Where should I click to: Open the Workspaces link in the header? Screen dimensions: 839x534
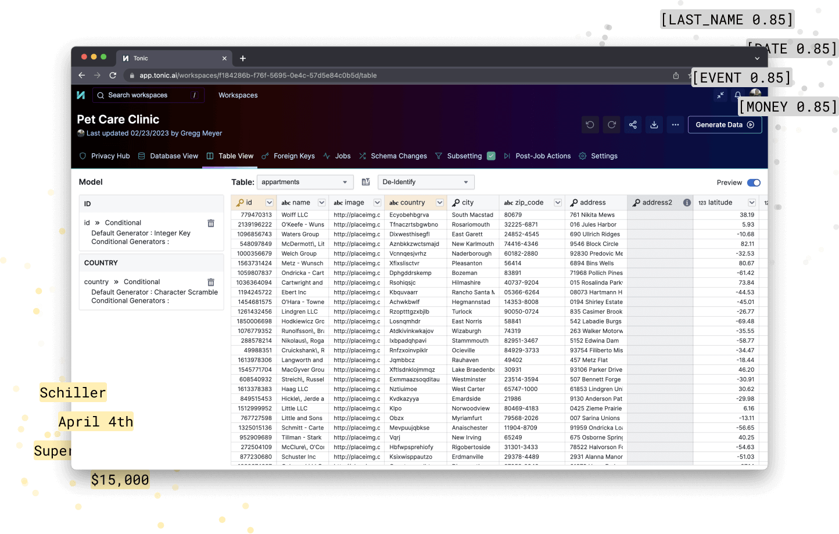pyautogui.click(x=238, y=95)
